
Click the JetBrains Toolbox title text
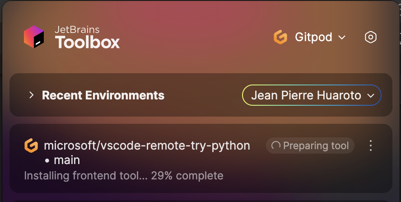(87, 37)
